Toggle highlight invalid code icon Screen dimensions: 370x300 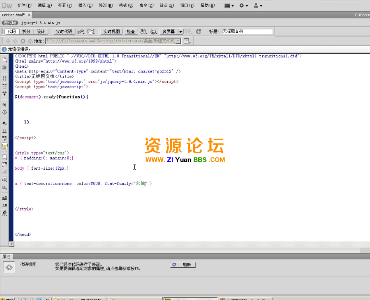[x=4, y=131]
